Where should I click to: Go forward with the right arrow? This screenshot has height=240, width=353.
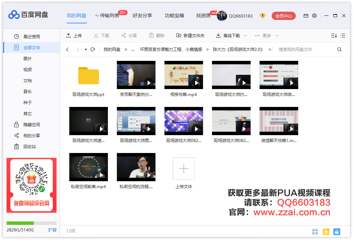[78, 50]
